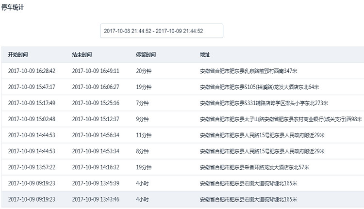This screenshot has width=364, height=209.
Task: Select the row starting 2017-10-09 13:57:22
Action: [182, 167]
